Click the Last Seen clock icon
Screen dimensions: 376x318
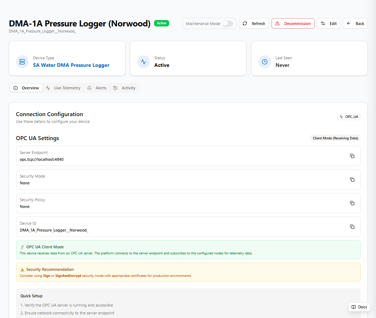[264, 62]
